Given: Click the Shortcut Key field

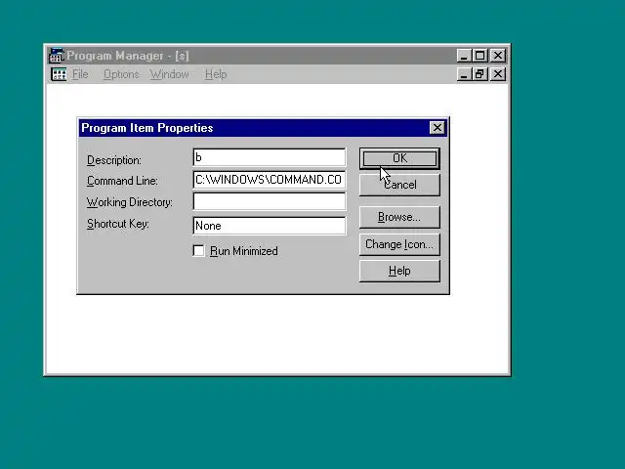Looking at the screenshot, I should click(270, 226).
